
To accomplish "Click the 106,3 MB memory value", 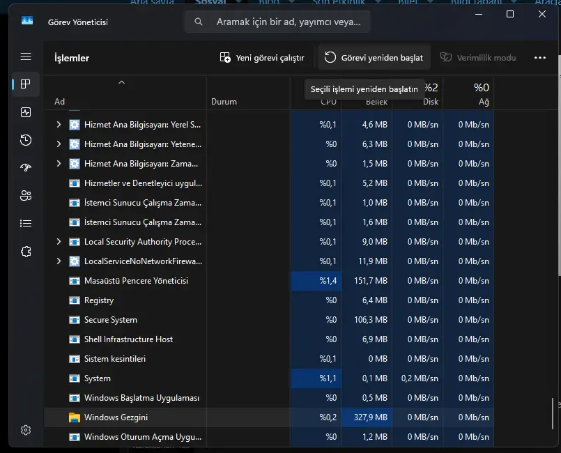I will (370, 320).
